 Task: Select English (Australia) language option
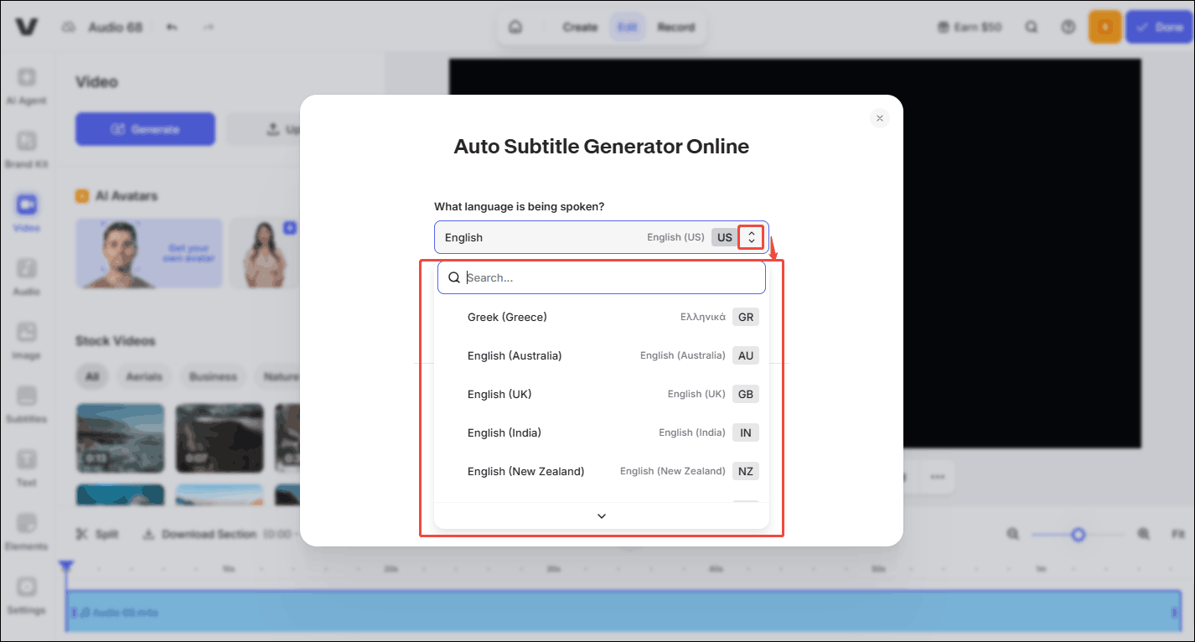tap(601, 355)
